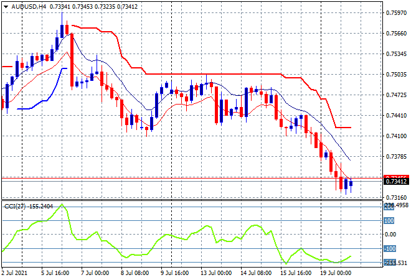Click the 0.75035 price on the axis

pos(395,75)
